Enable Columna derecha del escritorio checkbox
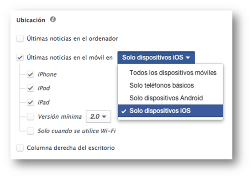This screenshot has width=252, height=179. coord(20,147)
